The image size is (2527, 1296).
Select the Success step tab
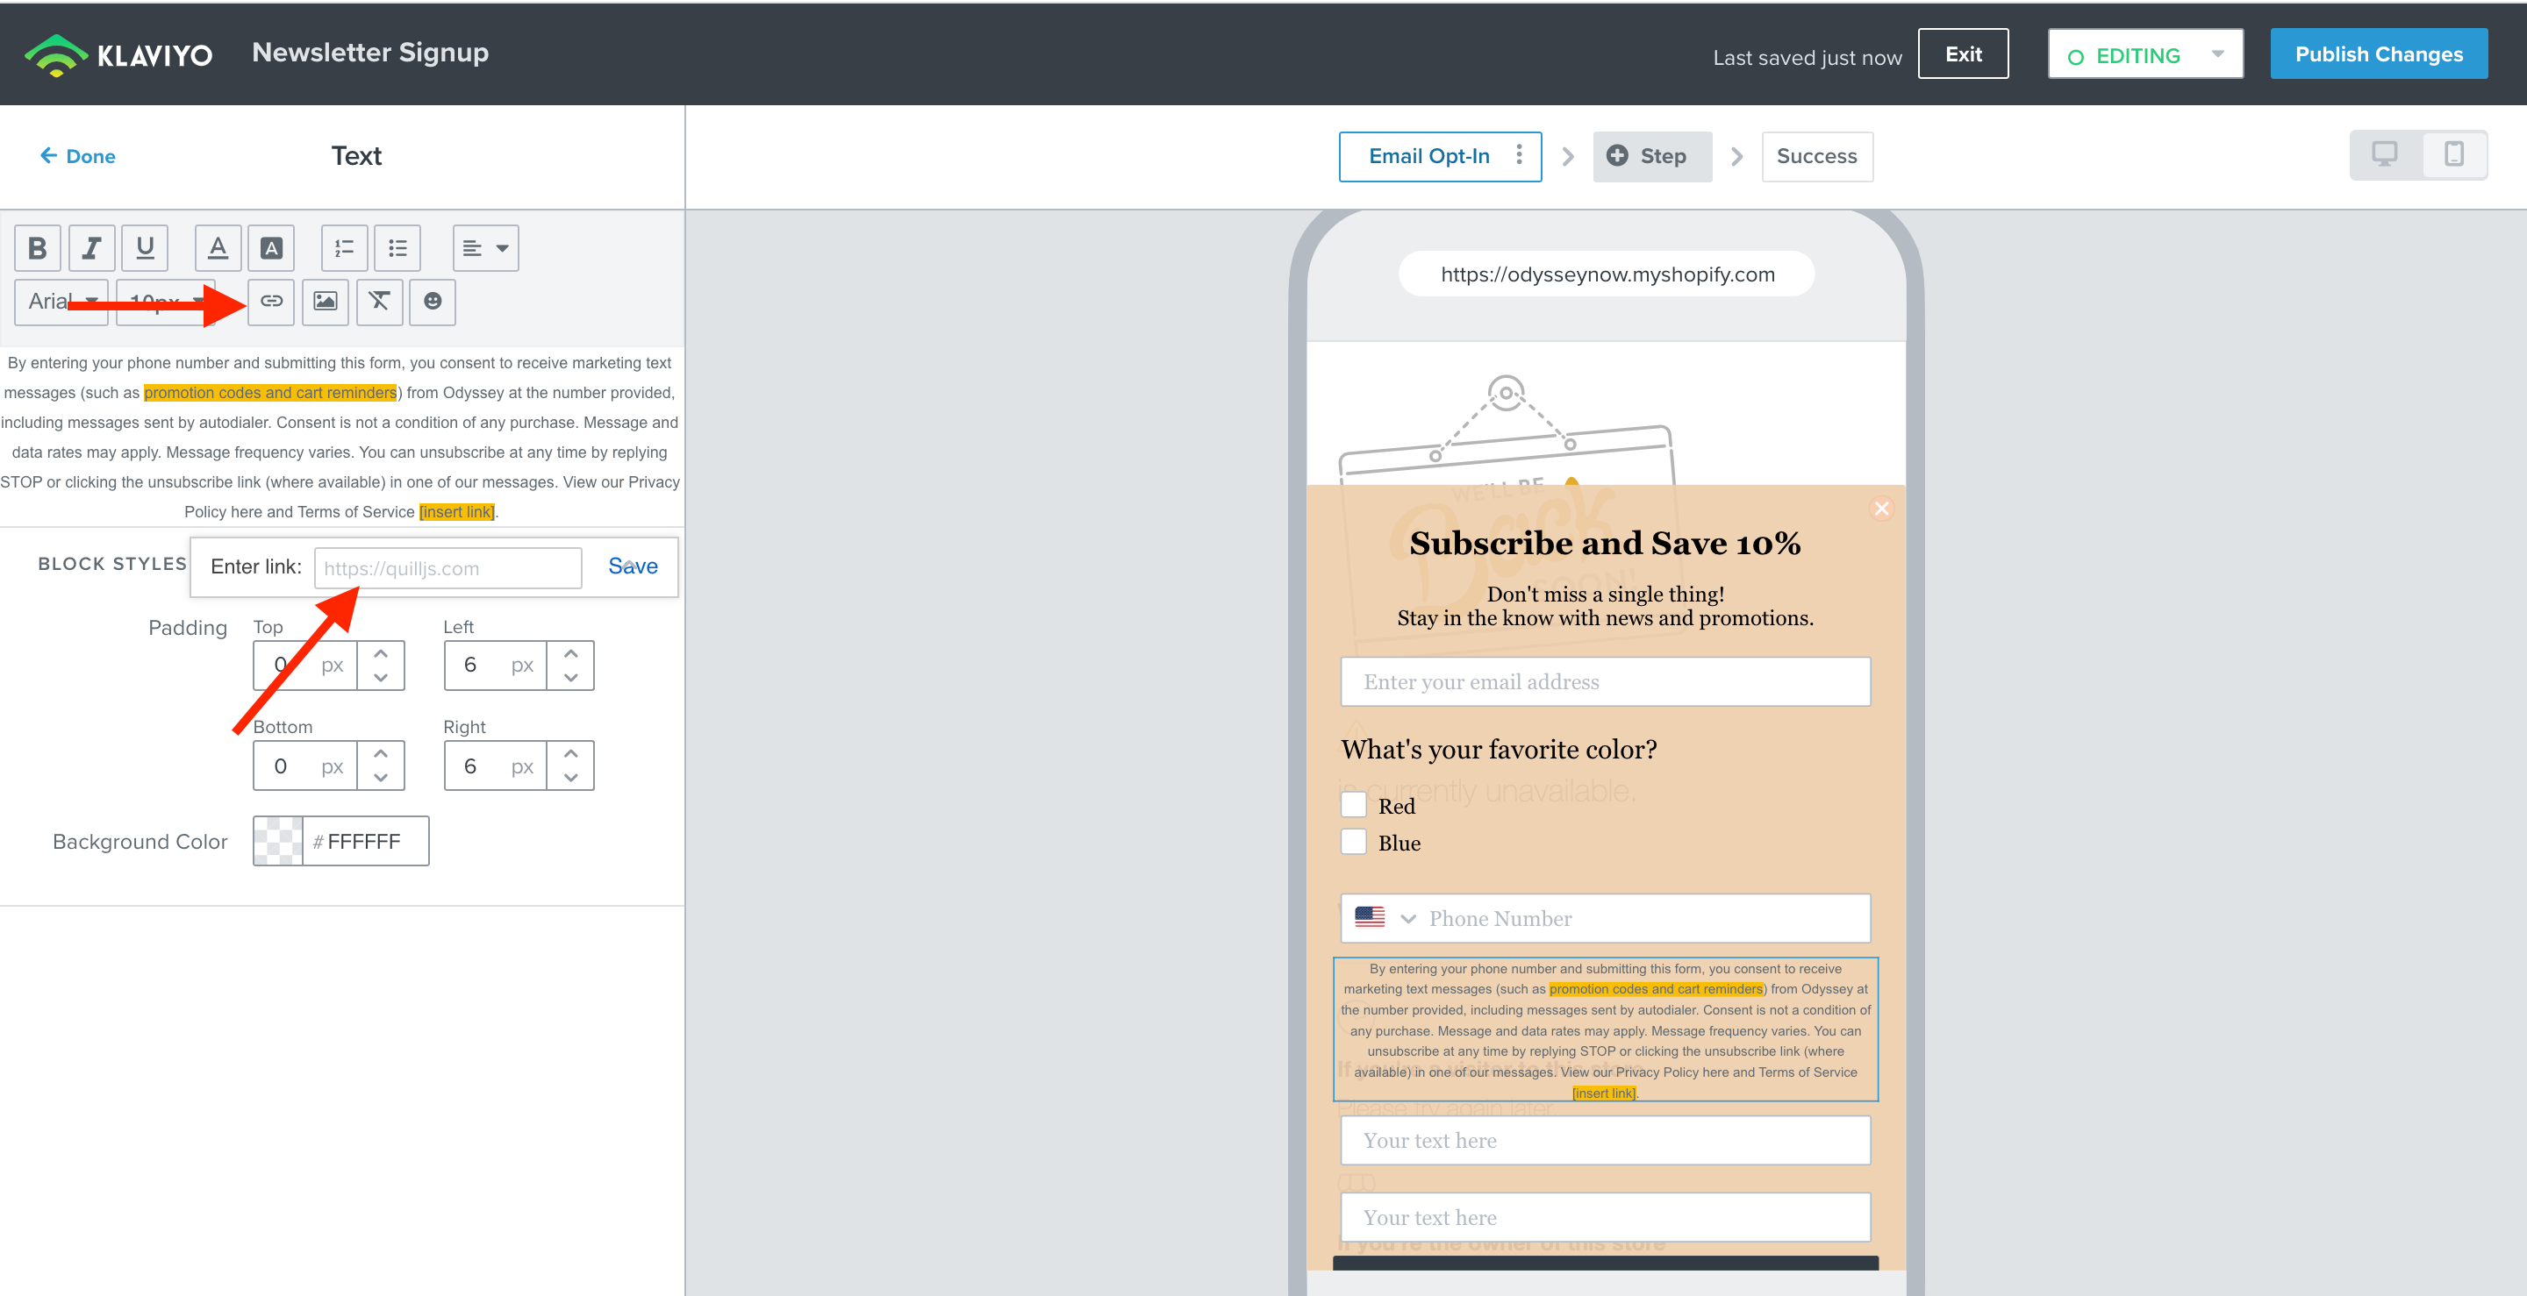(x=1817, y=156)
